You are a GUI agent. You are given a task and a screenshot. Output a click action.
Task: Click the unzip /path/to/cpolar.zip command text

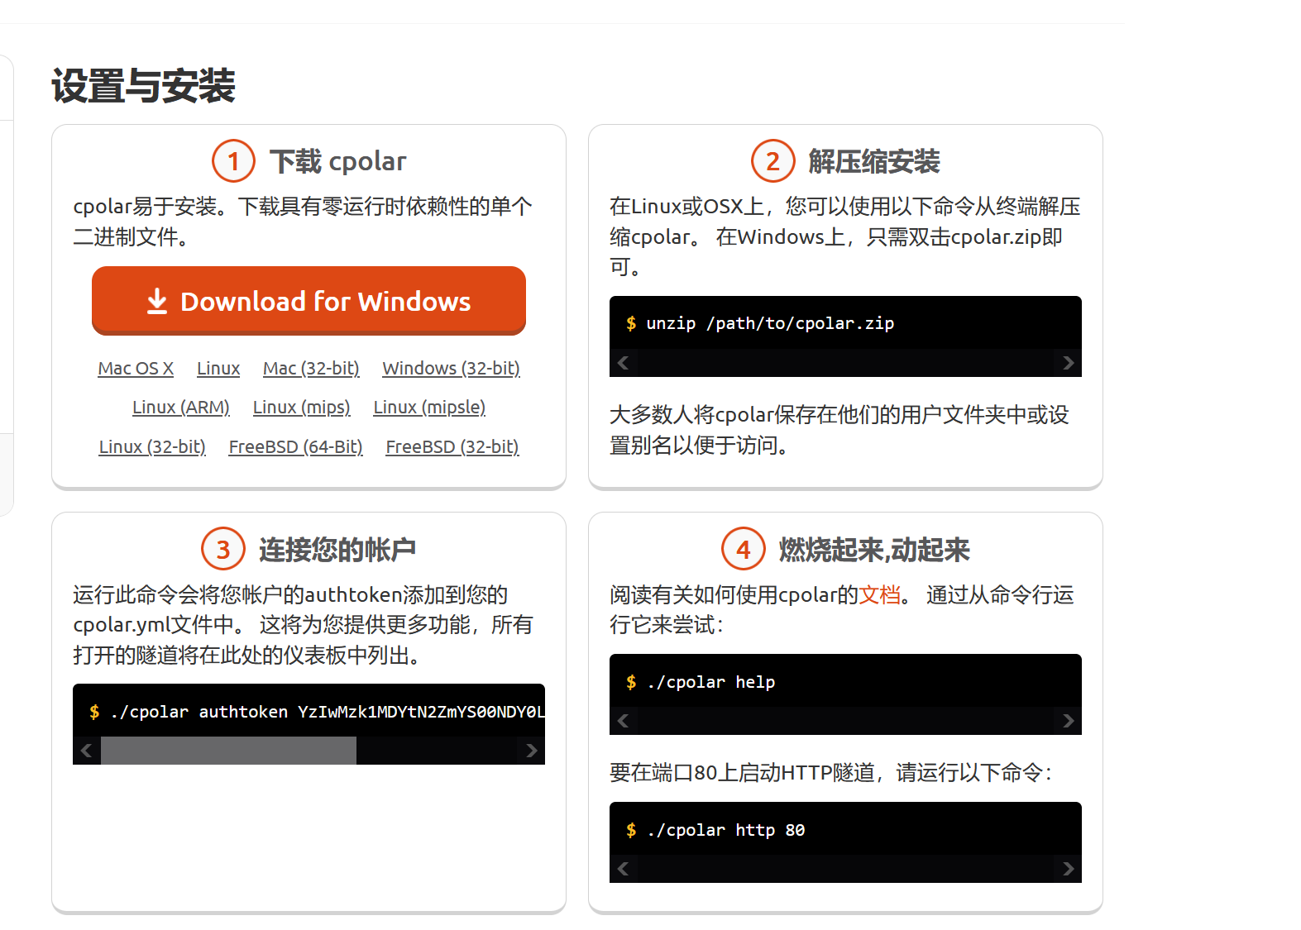770,323
